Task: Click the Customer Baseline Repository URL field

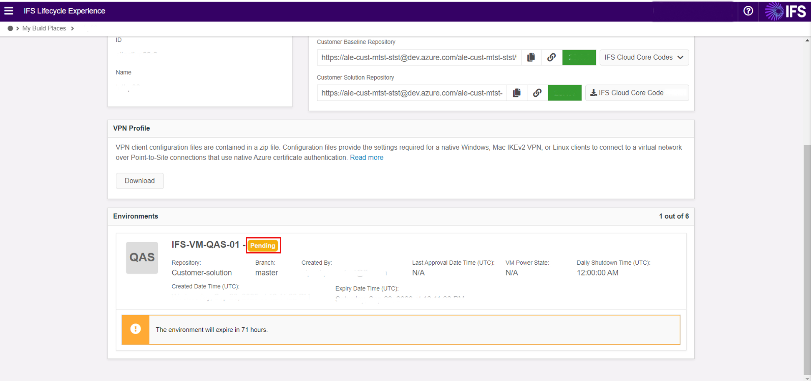Action: coord(419,58)
